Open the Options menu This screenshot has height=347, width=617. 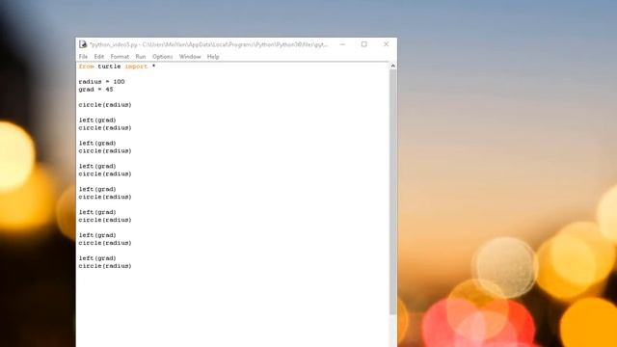163,57
